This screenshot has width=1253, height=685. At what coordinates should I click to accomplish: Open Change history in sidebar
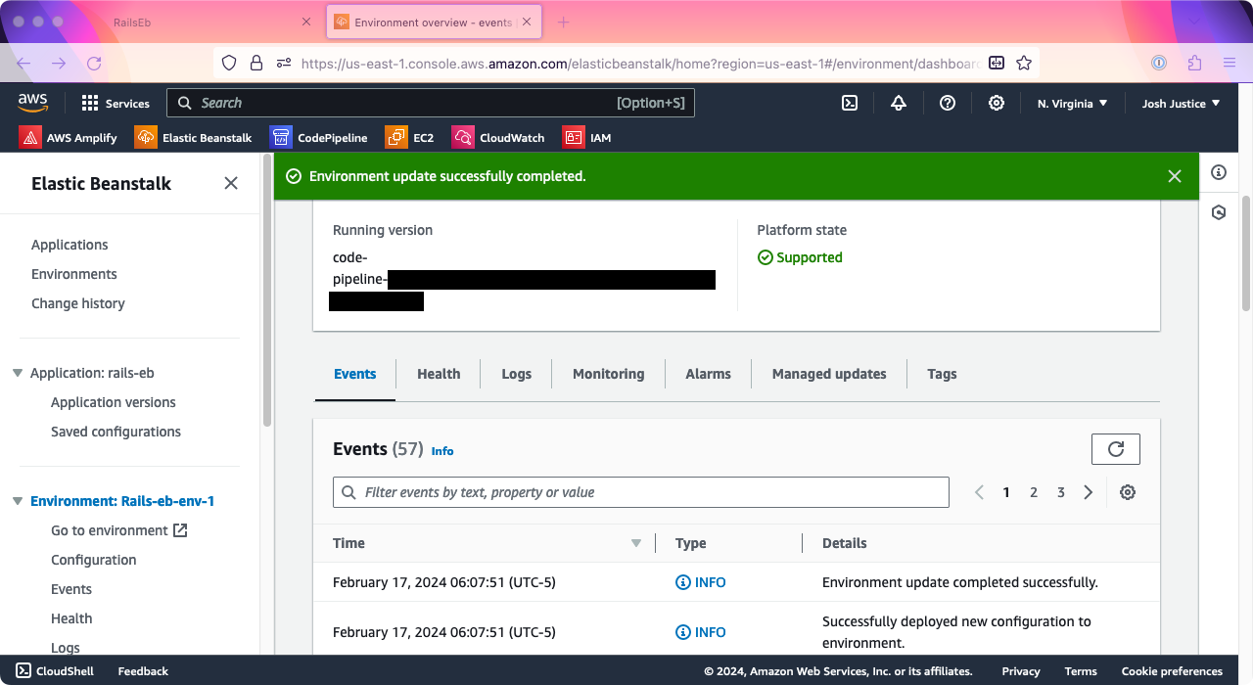pyautogui.click(x=78, y=303)
